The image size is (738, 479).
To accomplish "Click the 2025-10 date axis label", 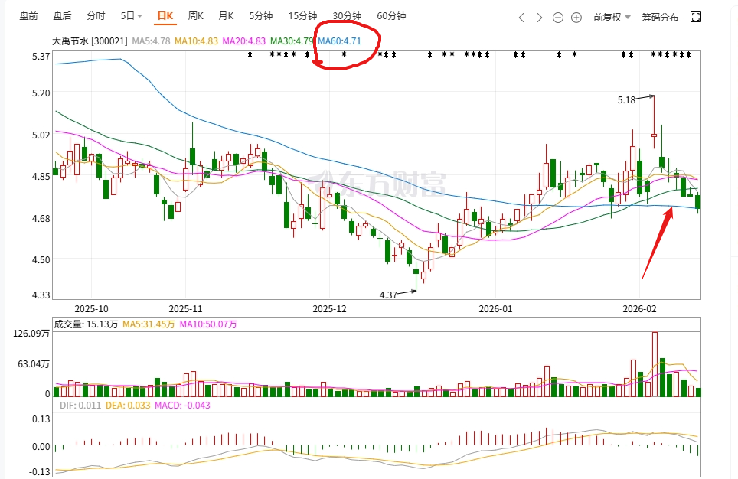I will 91,309.
